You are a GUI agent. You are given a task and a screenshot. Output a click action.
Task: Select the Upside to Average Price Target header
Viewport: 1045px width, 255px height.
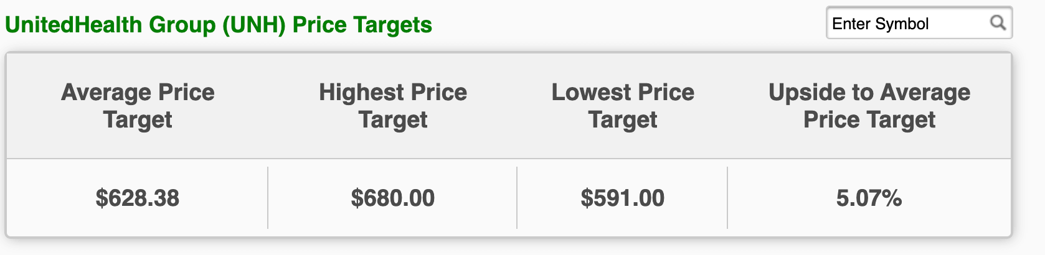(869, 106)
